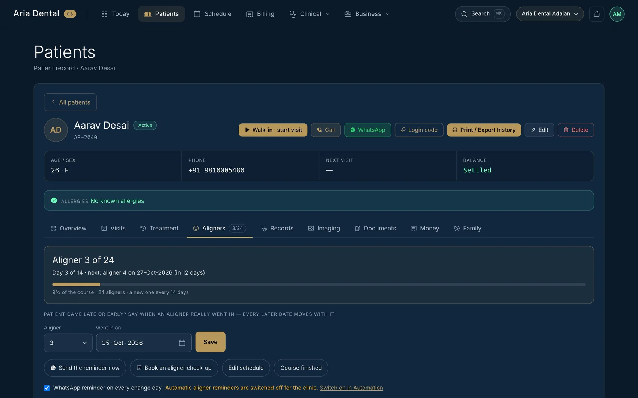
Task: Open the Schedule page
Action: click(212, 14)
